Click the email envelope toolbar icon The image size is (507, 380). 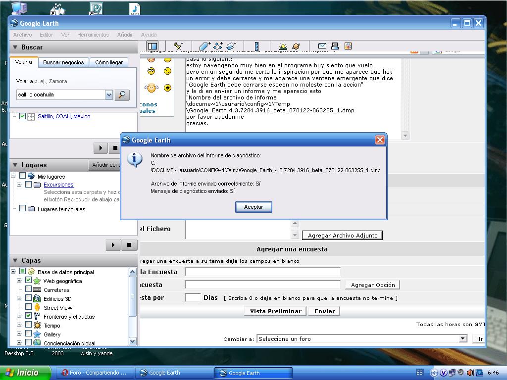[x=322, y=46]
